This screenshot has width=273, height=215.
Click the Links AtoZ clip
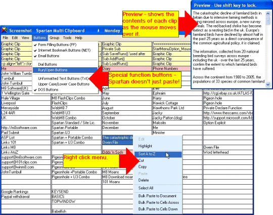(x=26, y=152)
